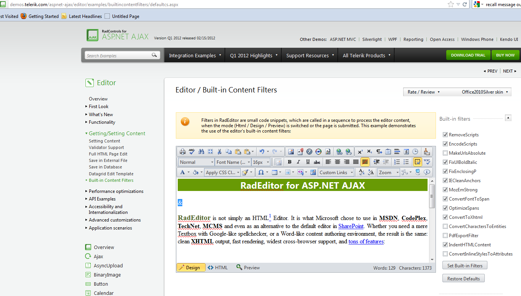Image resolution: width=521 pixels, height=296 pixels.
Task: Click the Restore Defaults button
Action: (463, 278)
